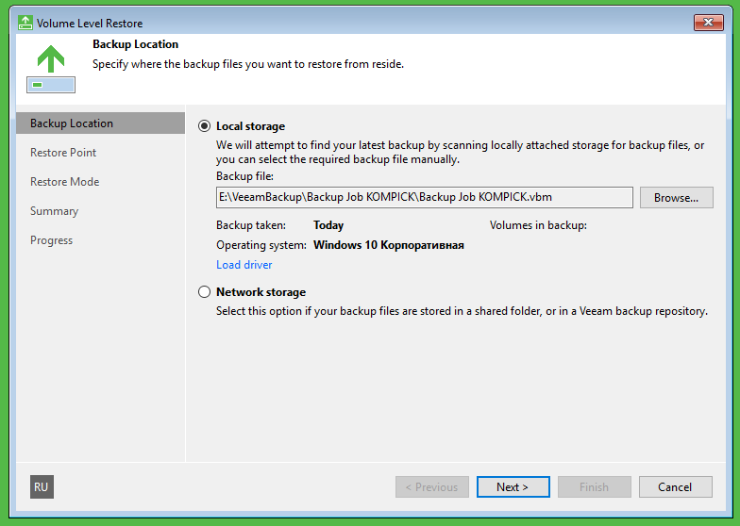740x526 pixels.
Task: Open the Restore Mode step
Action: coord(64,182)
